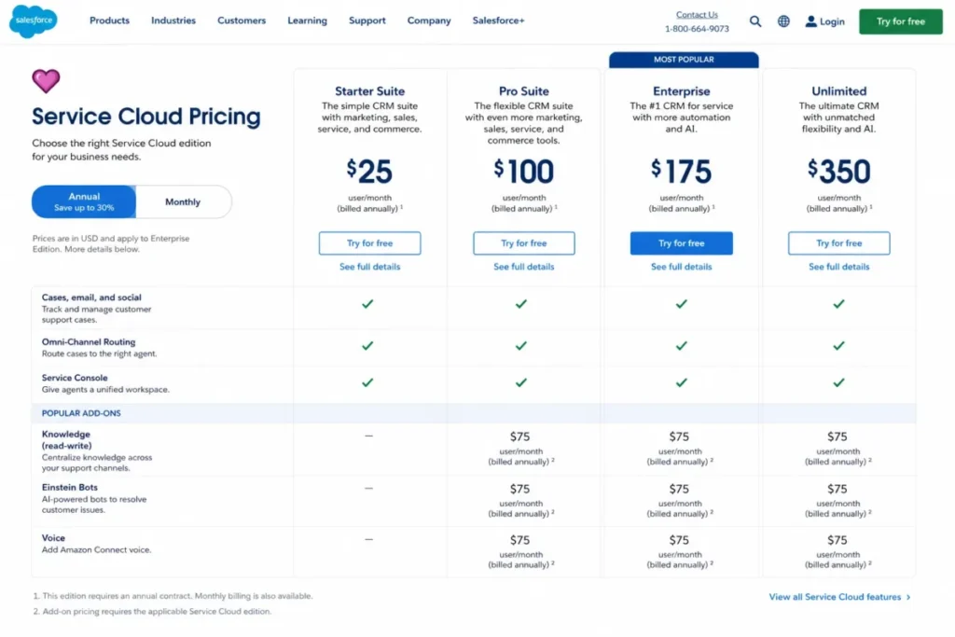This screenshot has width=955, height=637.
Task: Open the Company menu
Action: click(429, 21)
